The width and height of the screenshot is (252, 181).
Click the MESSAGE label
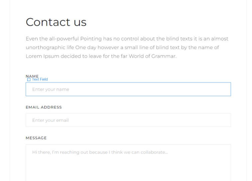click(36, 138)
